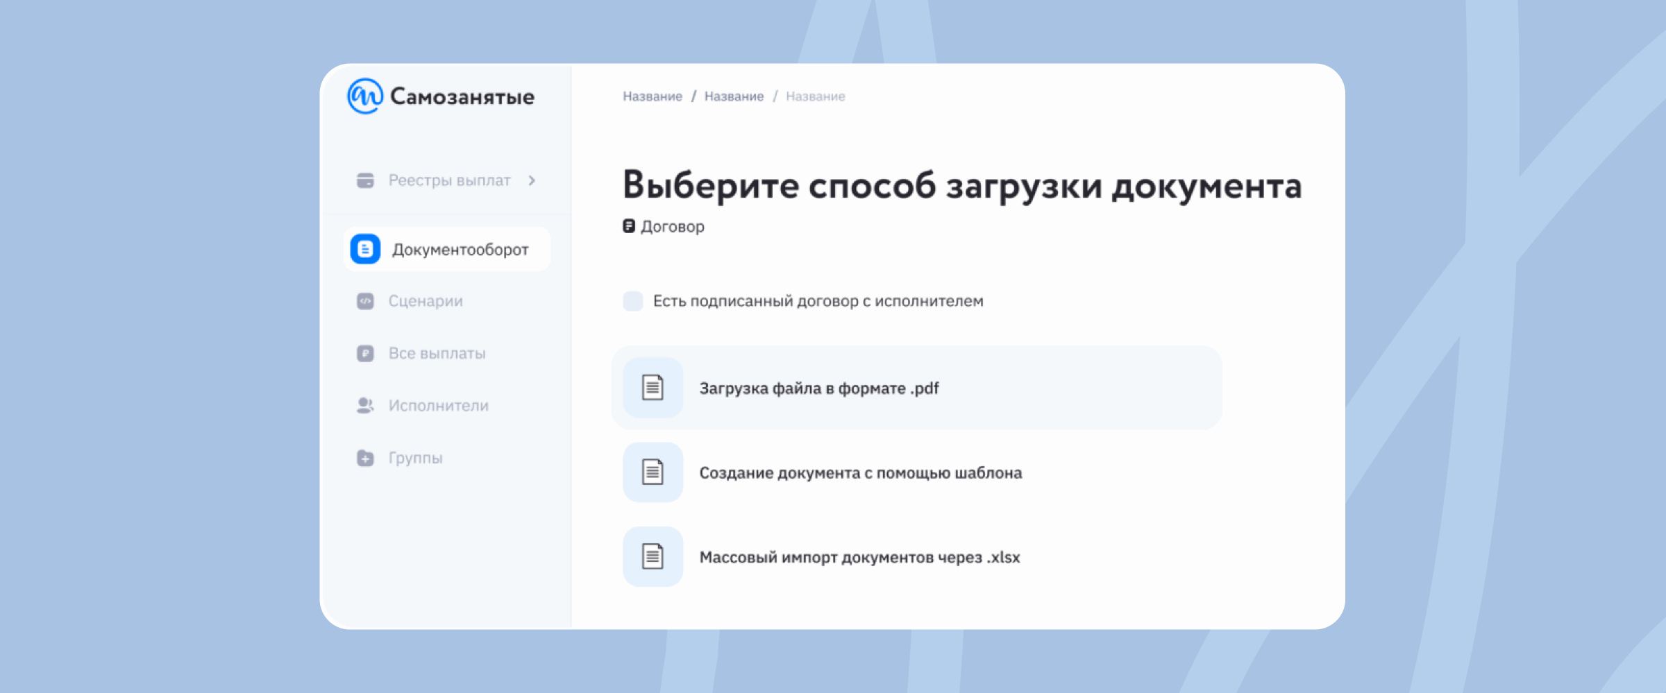This screenshot has height=693, width=1666.
Task: Click the document icon for template creation
Action: (x=653, y=472)
